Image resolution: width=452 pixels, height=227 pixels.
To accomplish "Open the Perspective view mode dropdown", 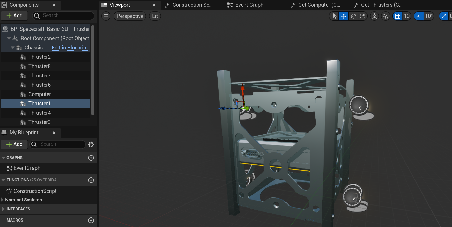I will (130, 16).
